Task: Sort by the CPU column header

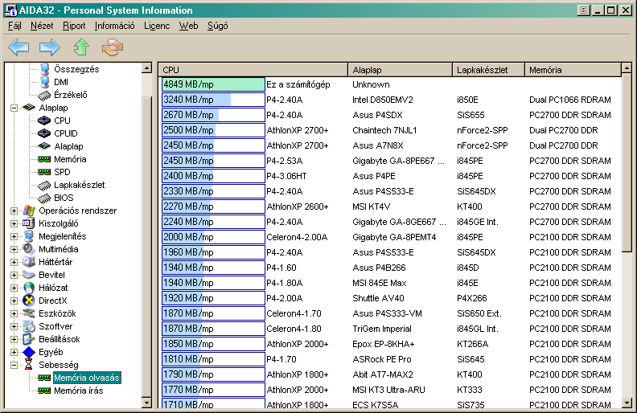Action: (253, 70)
